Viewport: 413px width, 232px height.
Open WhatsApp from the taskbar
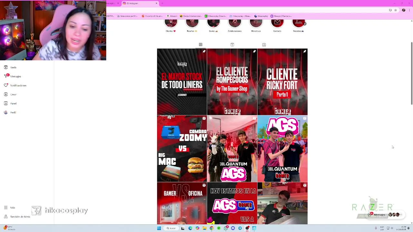226,228
